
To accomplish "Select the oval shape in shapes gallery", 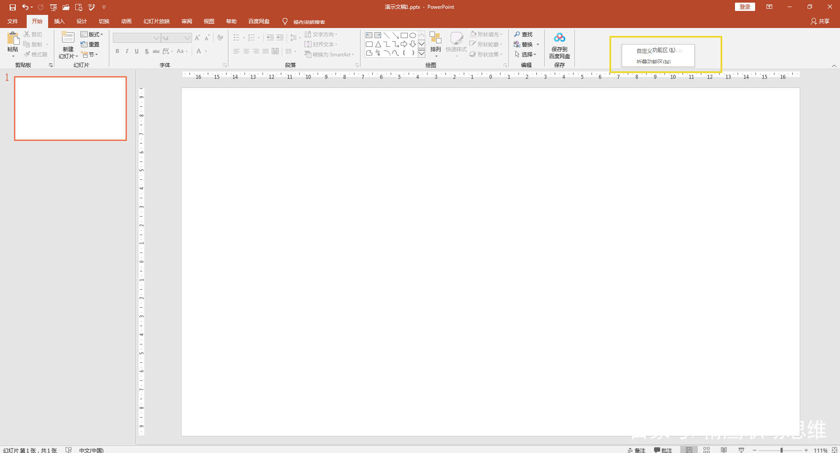I will (x=413, y=35).
